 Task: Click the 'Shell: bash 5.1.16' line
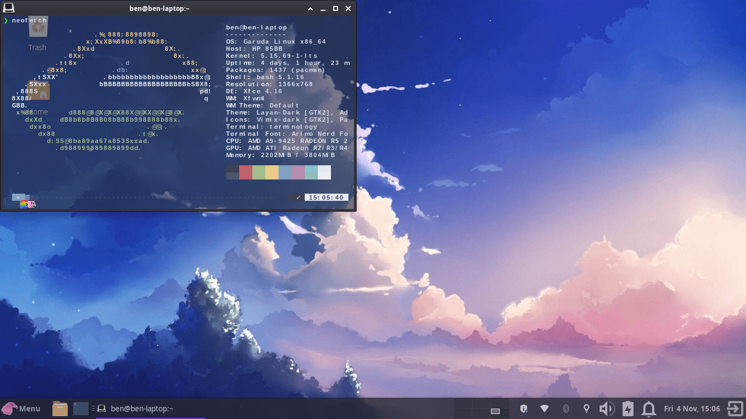point(265,77)
